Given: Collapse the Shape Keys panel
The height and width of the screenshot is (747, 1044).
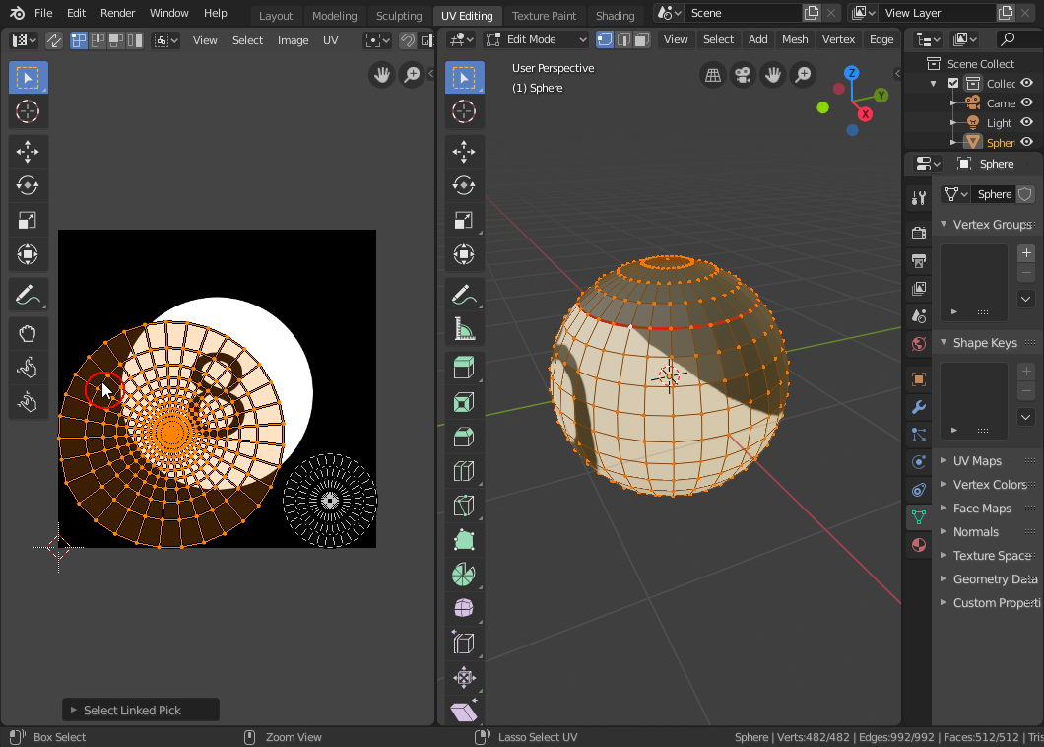Looking at the screenshot, I should pos(944,343).
